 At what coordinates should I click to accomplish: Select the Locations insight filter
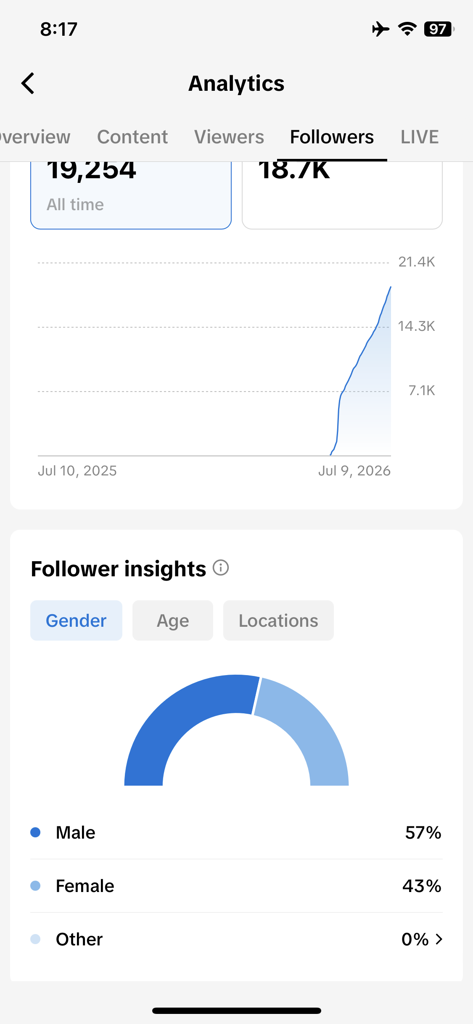278,620
